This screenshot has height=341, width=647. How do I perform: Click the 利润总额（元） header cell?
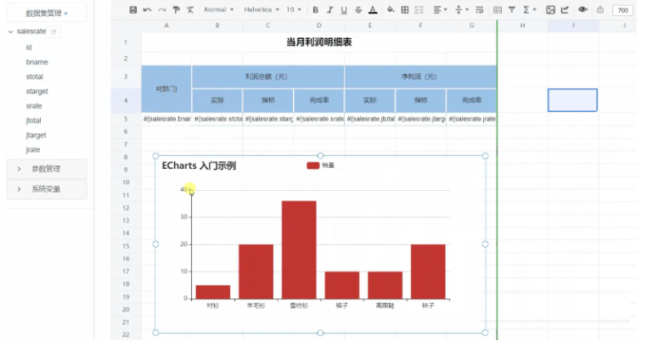point(267,76)
